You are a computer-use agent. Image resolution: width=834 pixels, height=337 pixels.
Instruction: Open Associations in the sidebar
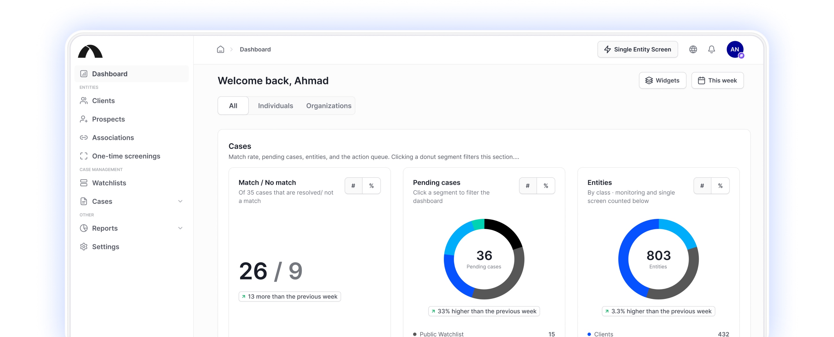(132, 138)
